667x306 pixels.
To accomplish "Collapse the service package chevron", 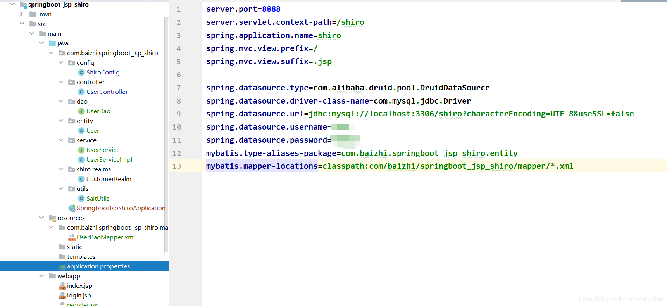I will [x=60, y=140].
